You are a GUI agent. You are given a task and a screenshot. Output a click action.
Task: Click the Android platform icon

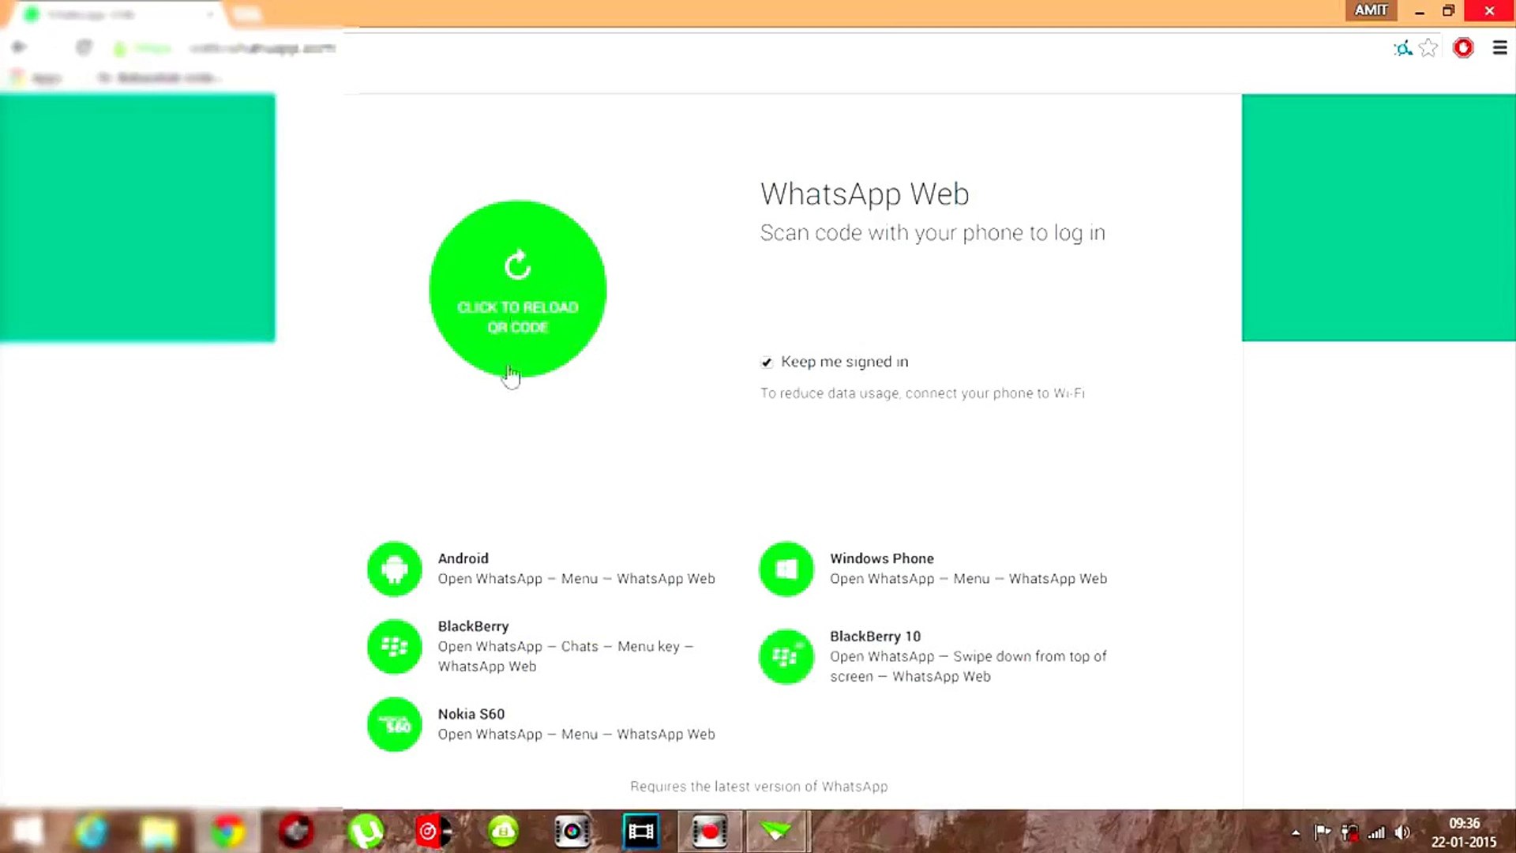click(x=395, y=569)
